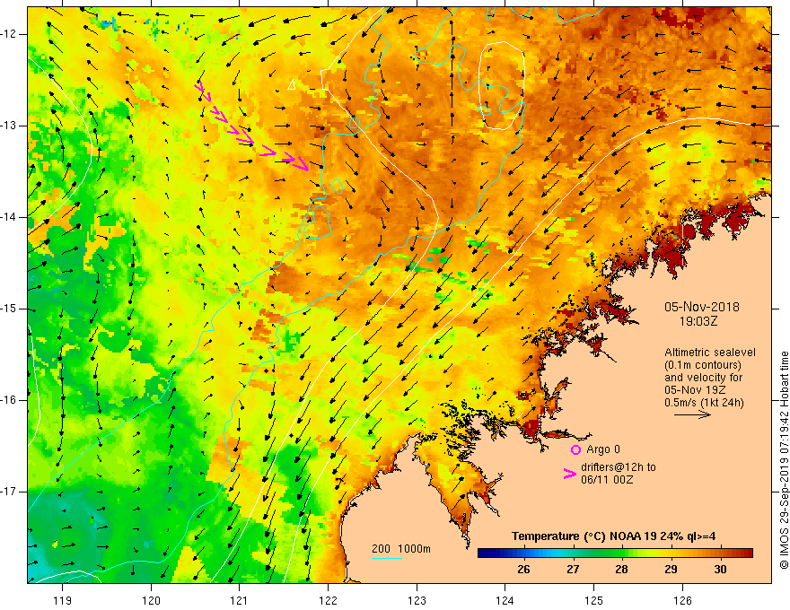Screen dimensions: 790x610
Task: Click the '0.5m/s (1kt 24h)' scale label
Action: [704, 403]
